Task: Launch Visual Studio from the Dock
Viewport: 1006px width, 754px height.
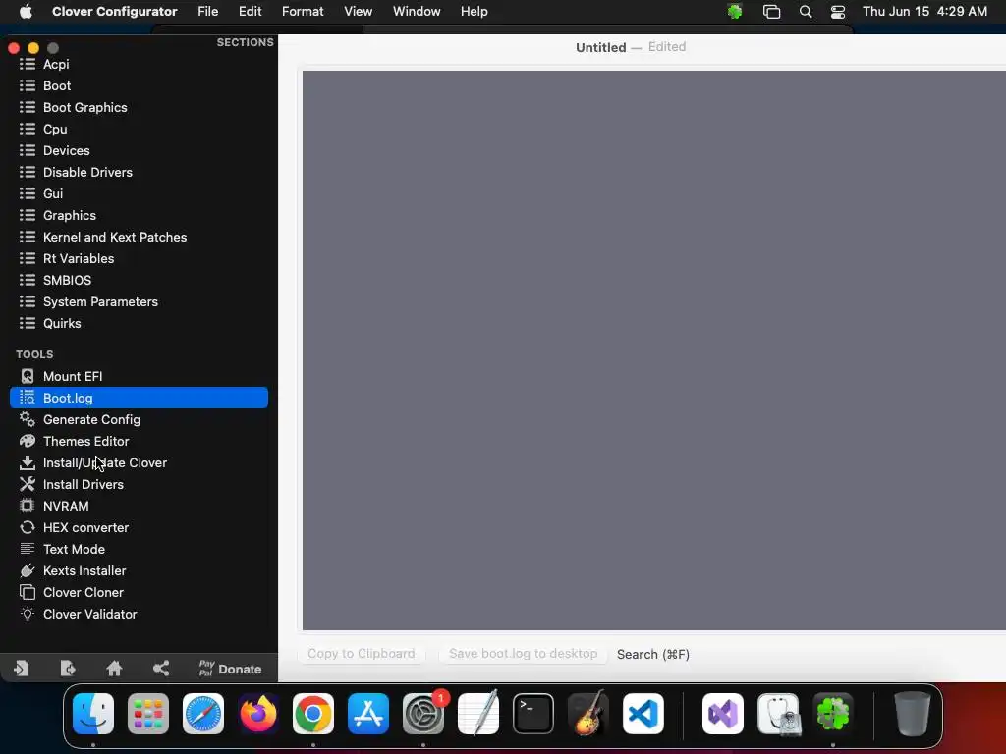Action: pos(723,714)
